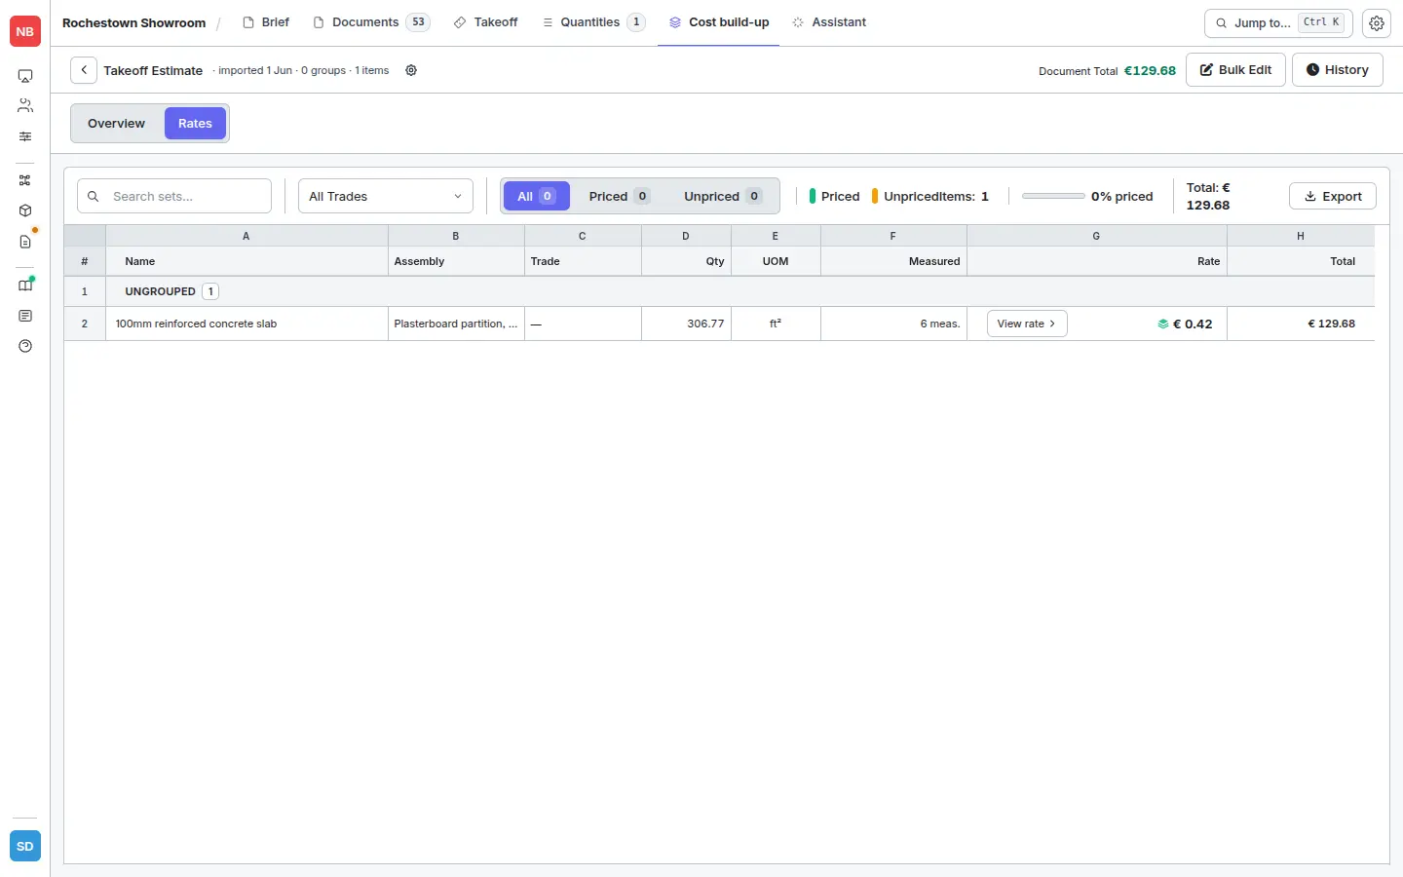The image size is (1403, 877).
Task: Open the sliders settings sidebar icon
Action: point(25,136)
